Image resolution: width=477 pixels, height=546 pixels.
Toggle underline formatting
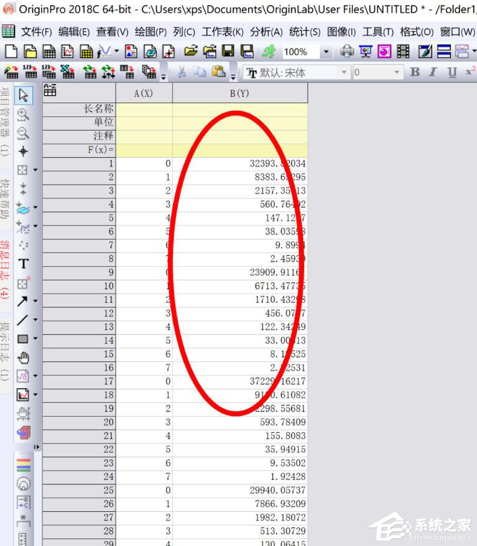coord(452,72)
